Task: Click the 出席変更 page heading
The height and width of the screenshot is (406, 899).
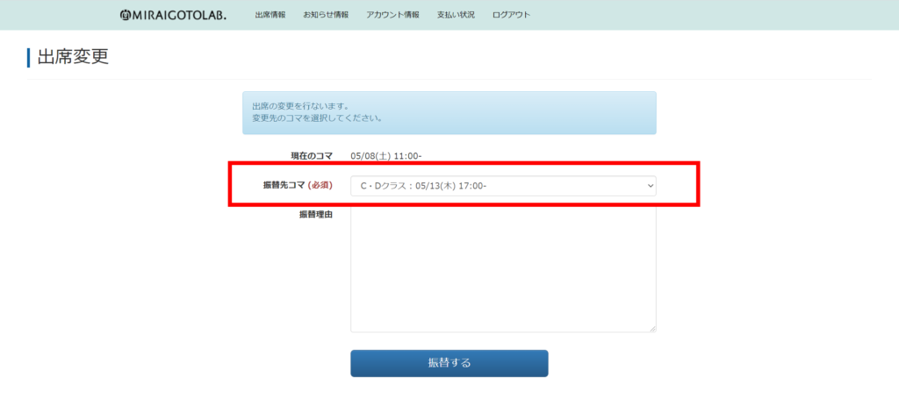Action: pyautogui.click(x=73, y=57)
